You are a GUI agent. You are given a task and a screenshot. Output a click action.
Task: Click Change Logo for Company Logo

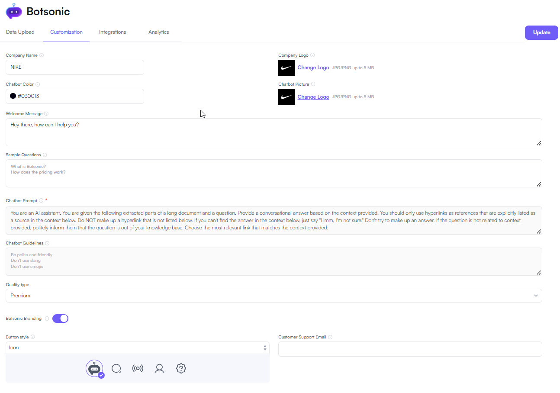point(313,67)
